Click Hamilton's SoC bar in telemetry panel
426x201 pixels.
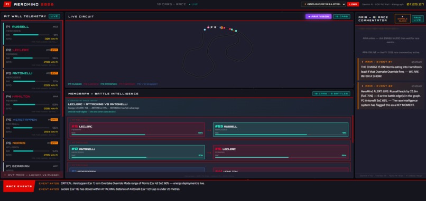(31, 104)
